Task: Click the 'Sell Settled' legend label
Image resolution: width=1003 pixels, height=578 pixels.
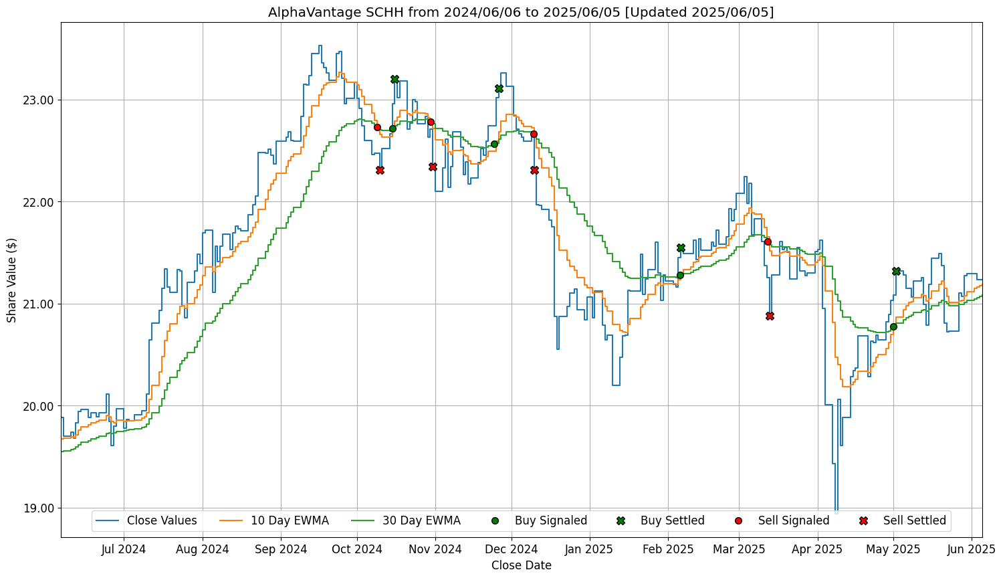Action: pos(915,520)
